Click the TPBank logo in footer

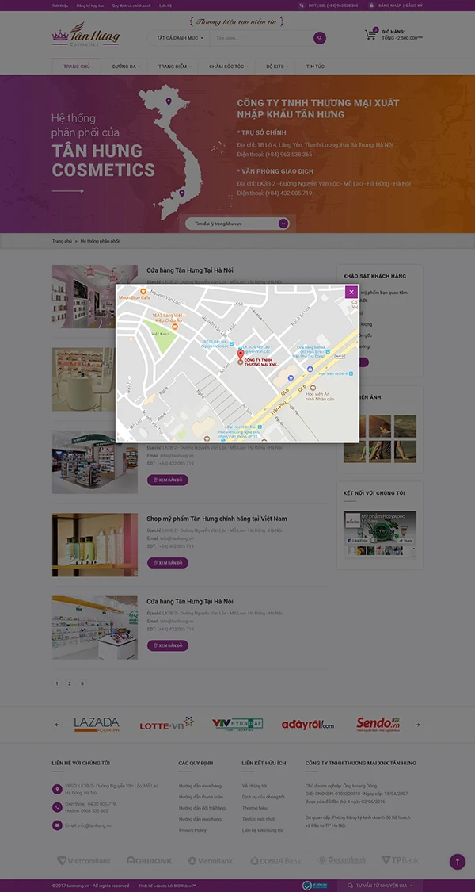click(x=401, y=861)
